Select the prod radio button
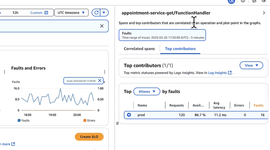The width and height of the screenshot is (270, 150). click(129, 115)
